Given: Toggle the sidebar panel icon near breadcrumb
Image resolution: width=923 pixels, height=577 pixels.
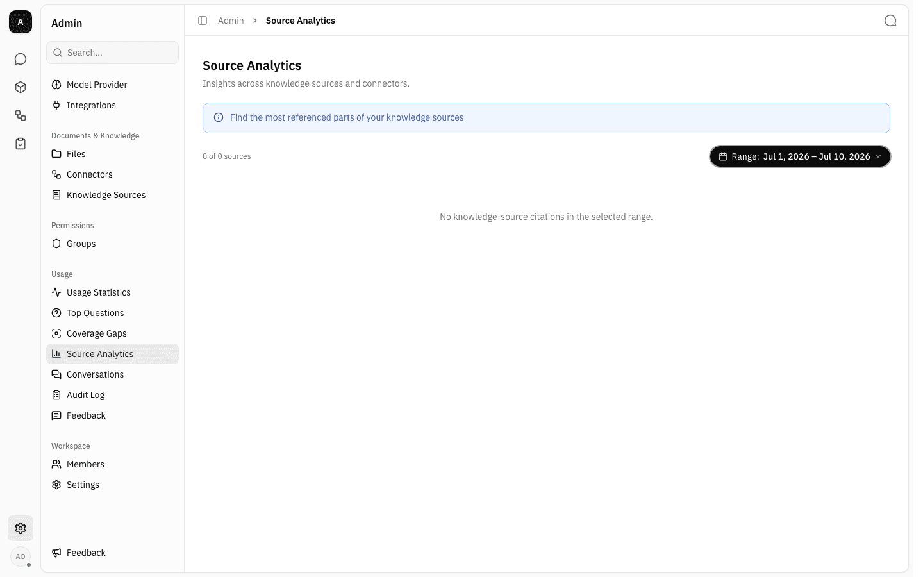Looking at the screenshot, I should coord(203,21).
